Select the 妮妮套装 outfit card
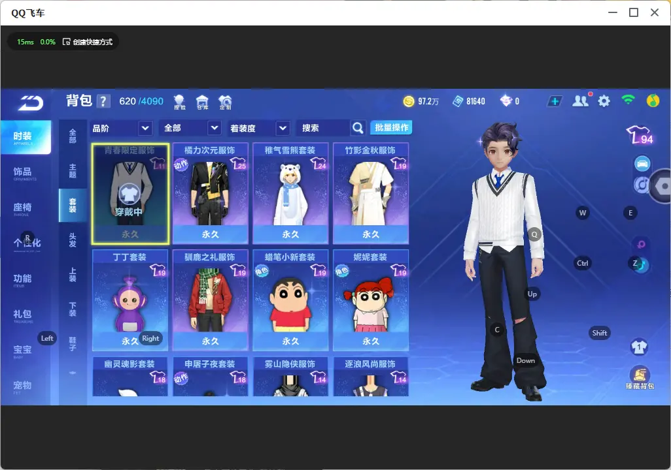This screenshot has width=671, height=470. 371,300
